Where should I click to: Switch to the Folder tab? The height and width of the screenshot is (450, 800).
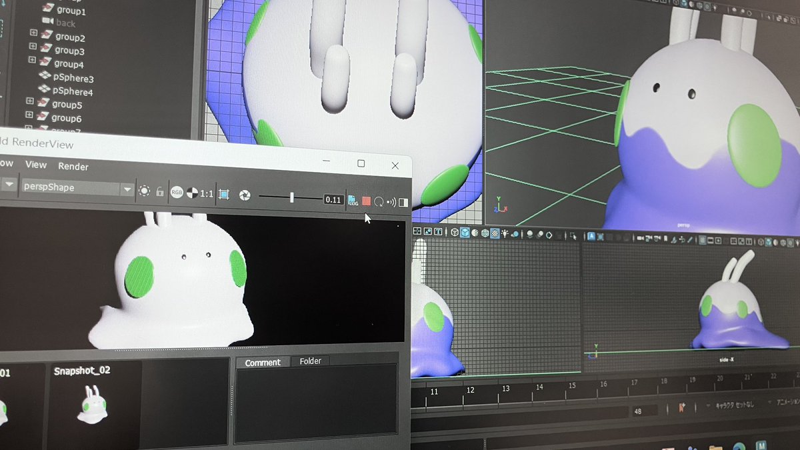tap(310, 361)
